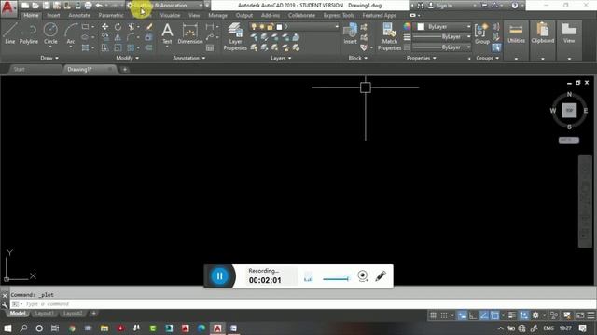Viewport: 597px width, 335px height.
Task: Toggle object snap tracking in status bar
Action: click(x=484, y=315)
